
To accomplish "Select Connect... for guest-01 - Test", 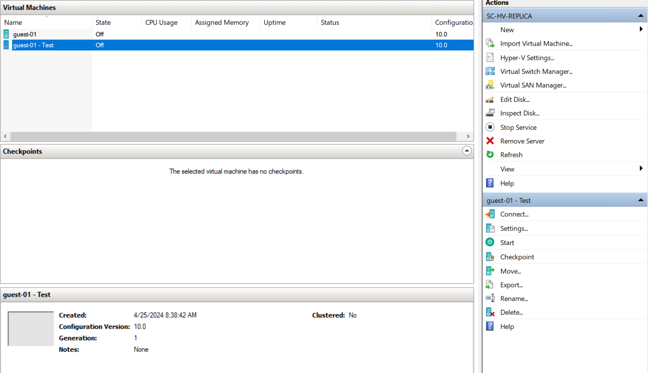I will tap(514, 214).
